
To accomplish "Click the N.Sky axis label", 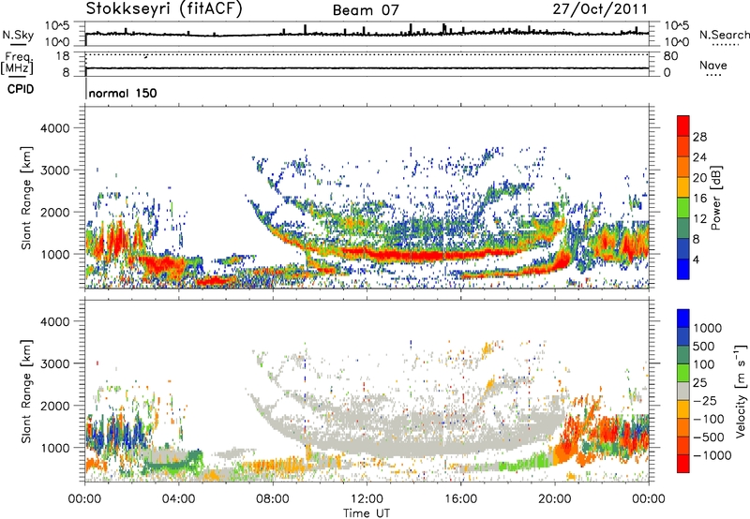I will click(x=18, y=36).
